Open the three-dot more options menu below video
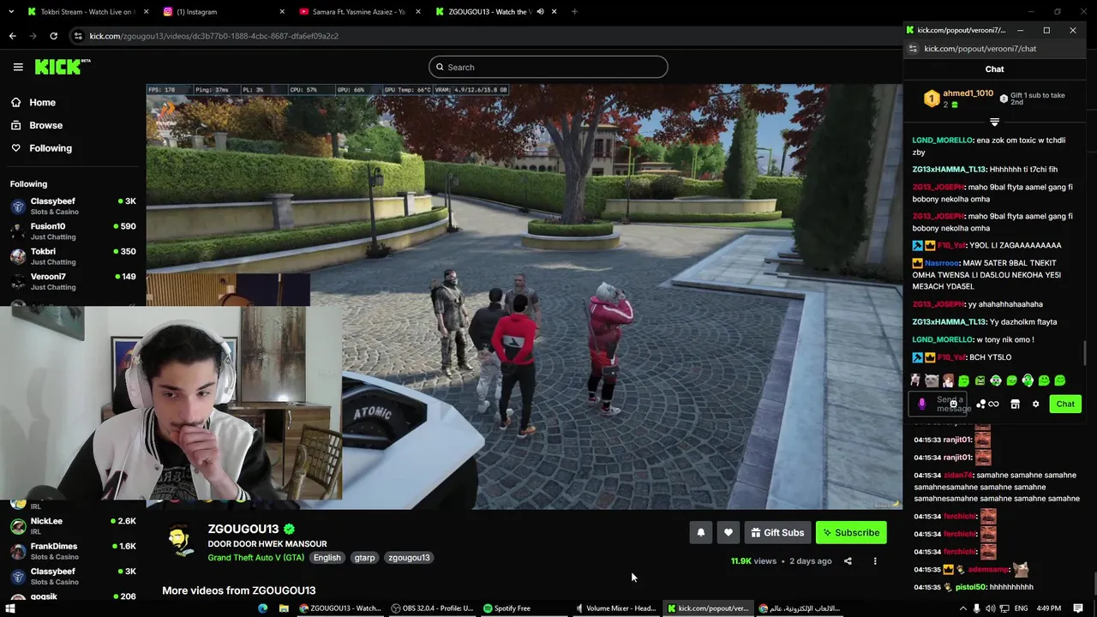Screen dimensions: 1097x617 (x=875, y=561)
